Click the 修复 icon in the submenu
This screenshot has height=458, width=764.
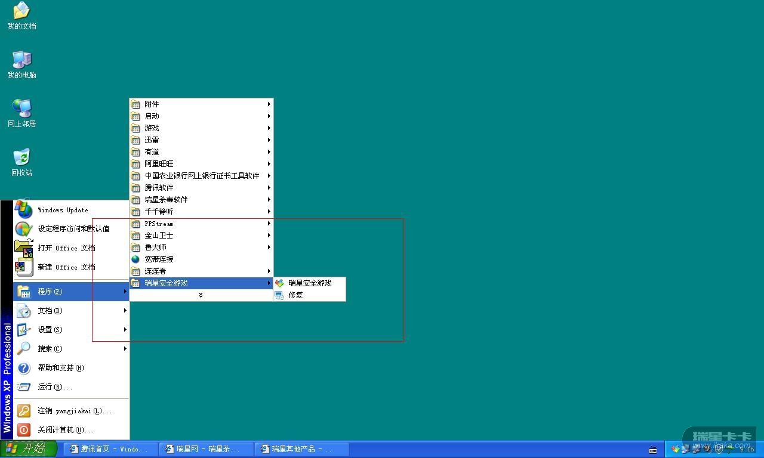click(x=279, y=295)
